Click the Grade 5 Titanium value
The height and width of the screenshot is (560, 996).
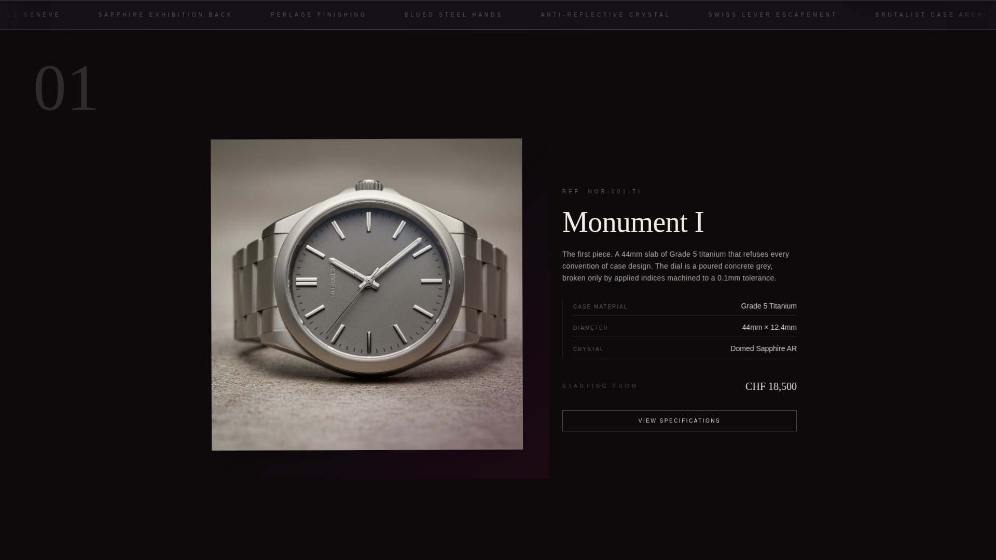pos(769,306)
